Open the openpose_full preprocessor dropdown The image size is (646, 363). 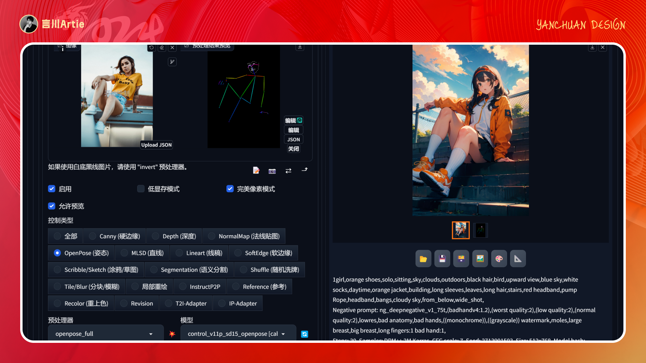point(106,334)
